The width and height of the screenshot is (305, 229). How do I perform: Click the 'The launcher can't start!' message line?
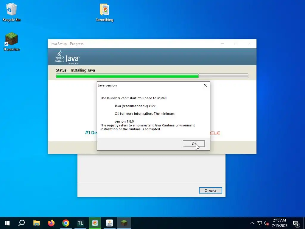133,98
